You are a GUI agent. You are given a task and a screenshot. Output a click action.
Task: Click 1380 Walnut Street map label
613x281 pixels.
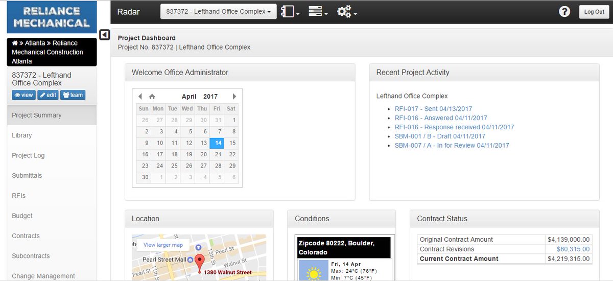click(x=228, y=273)
